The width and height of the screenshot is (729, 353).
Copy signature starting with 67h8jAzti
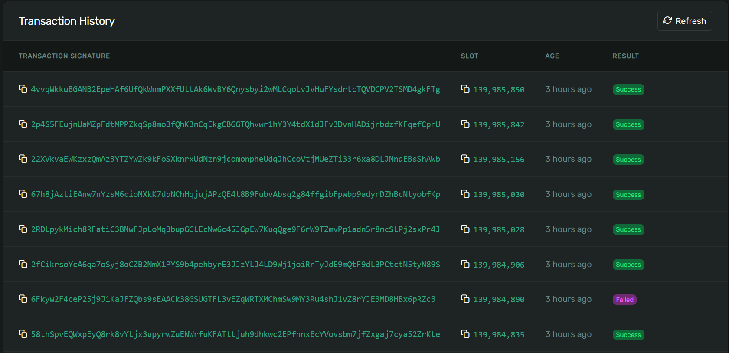(x=23, y=194)
